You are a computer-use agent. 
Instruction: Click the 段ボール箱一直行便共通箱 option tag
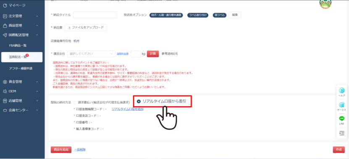(166, 15)
